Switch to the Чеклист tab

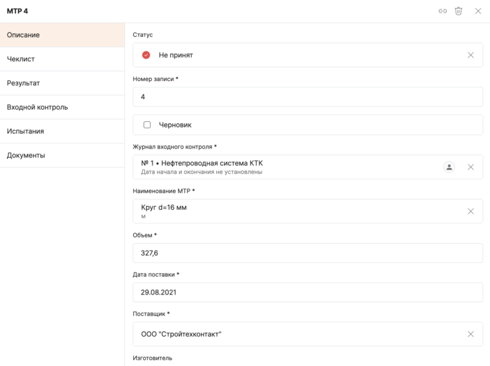tap(62, 59)
